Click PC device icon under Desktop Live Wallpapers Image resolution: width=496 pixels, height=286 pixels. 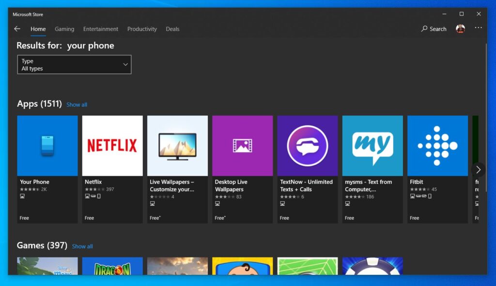pos(217,203)
